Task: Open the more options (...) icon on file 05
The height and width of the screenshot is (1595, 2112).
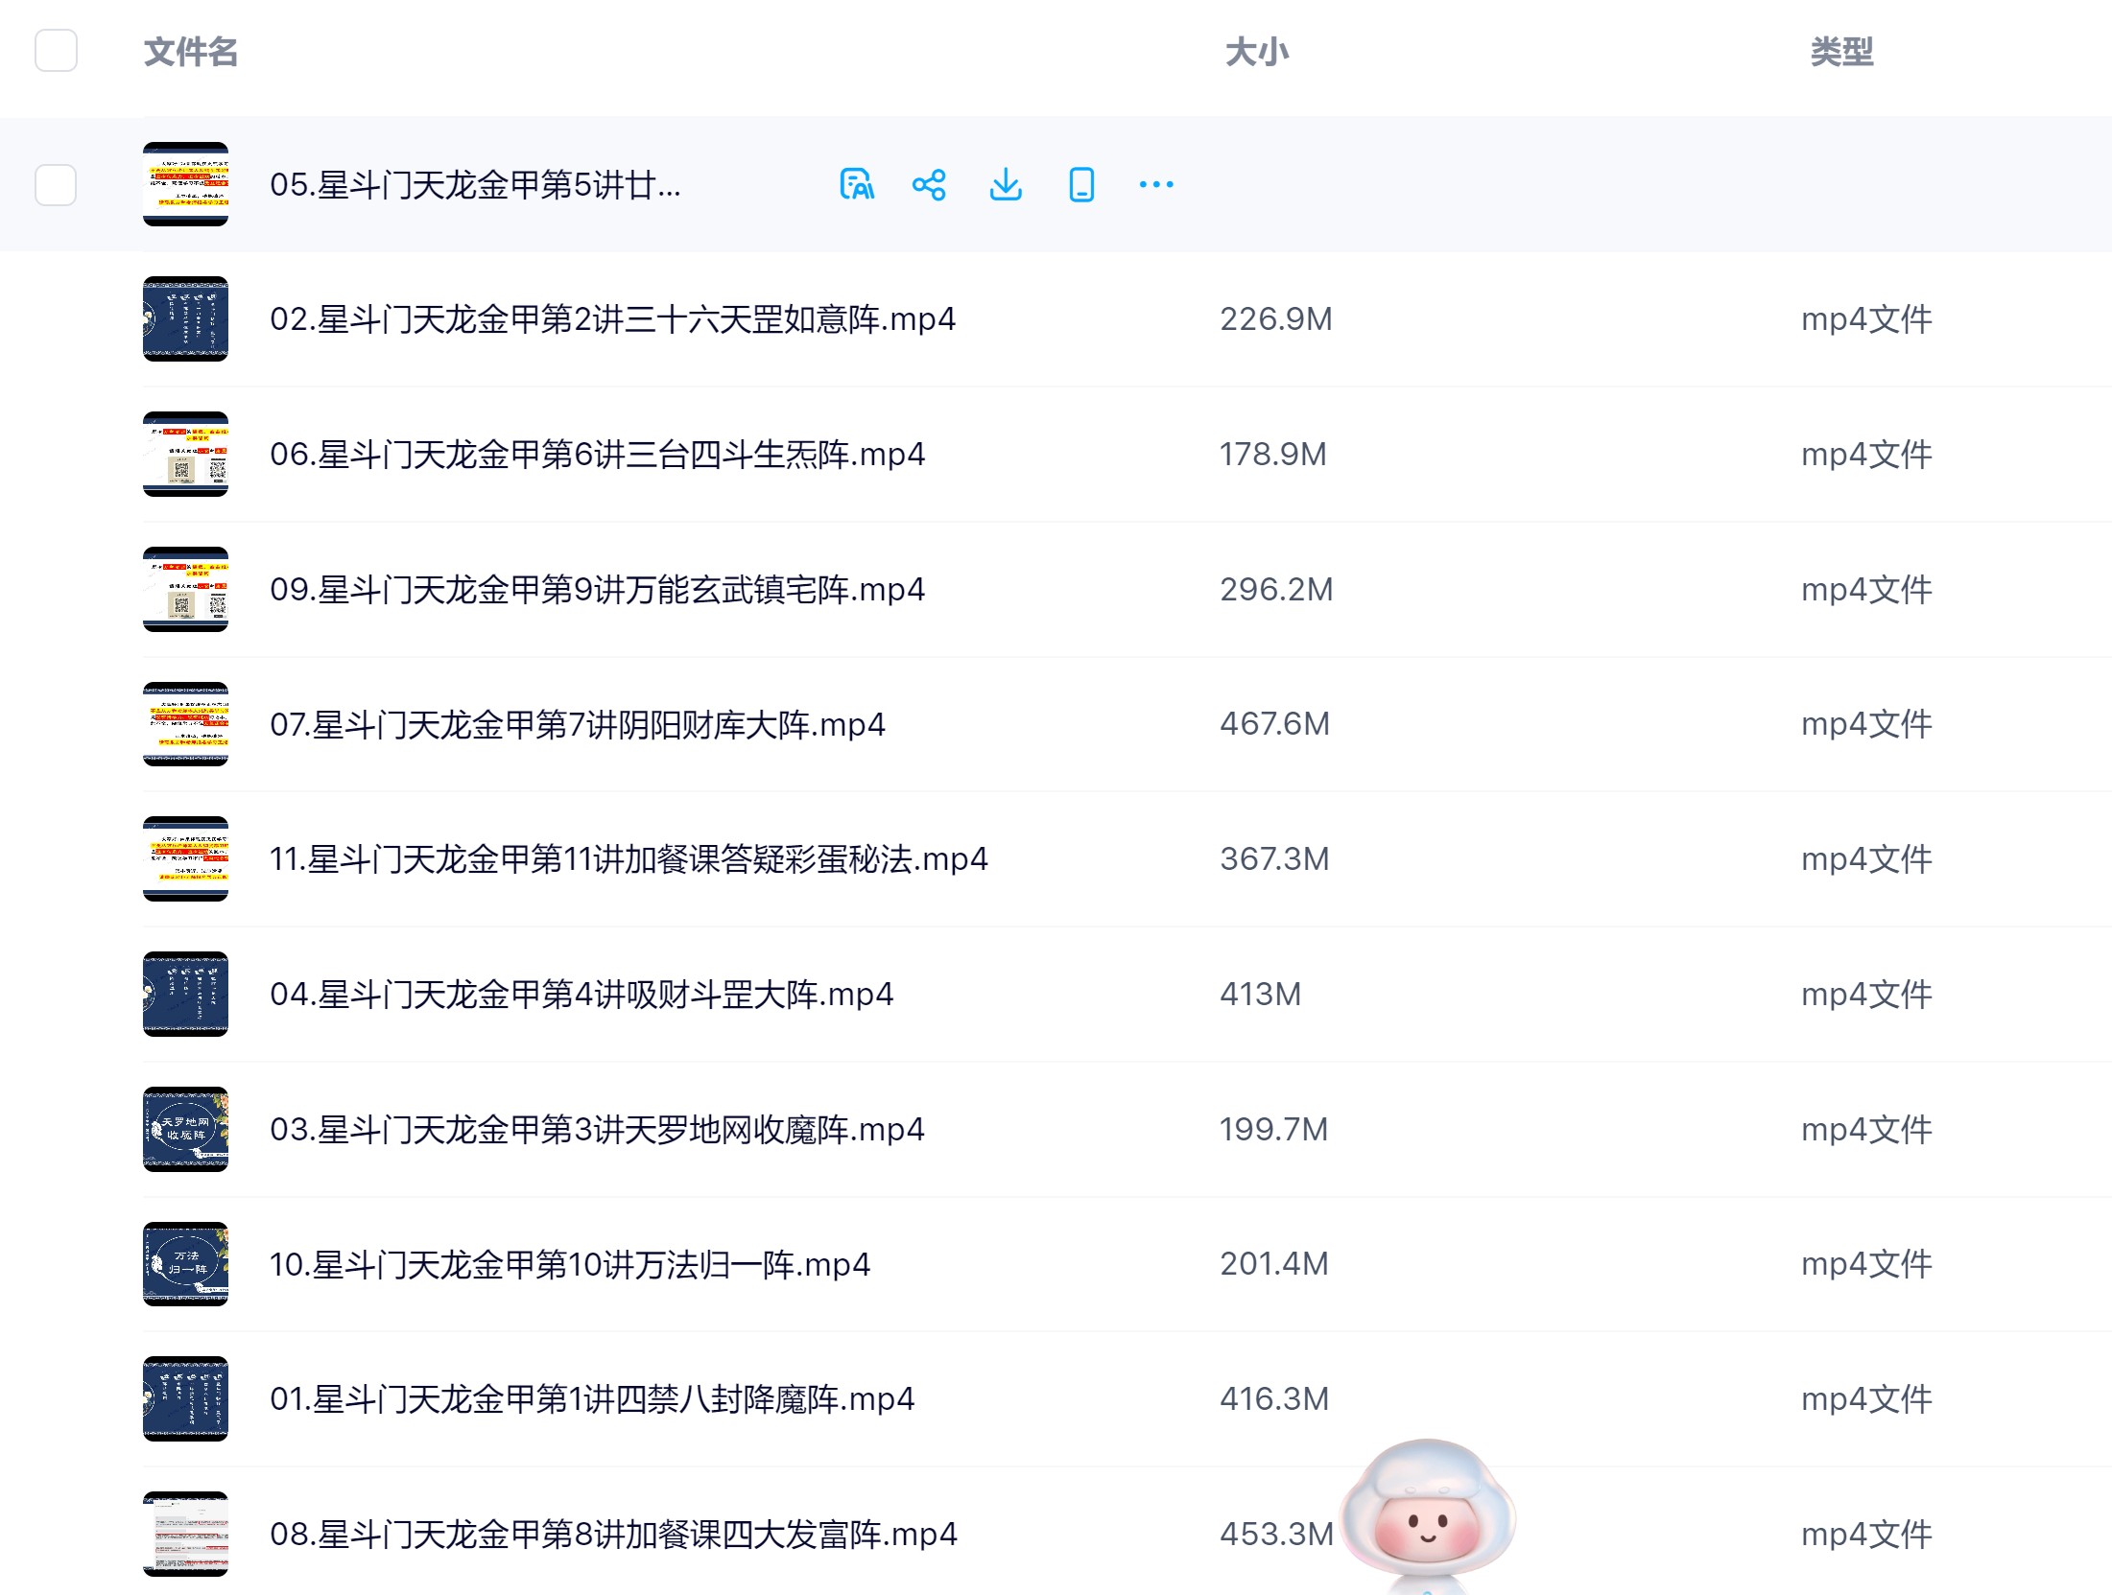Action: (1155, 184)
